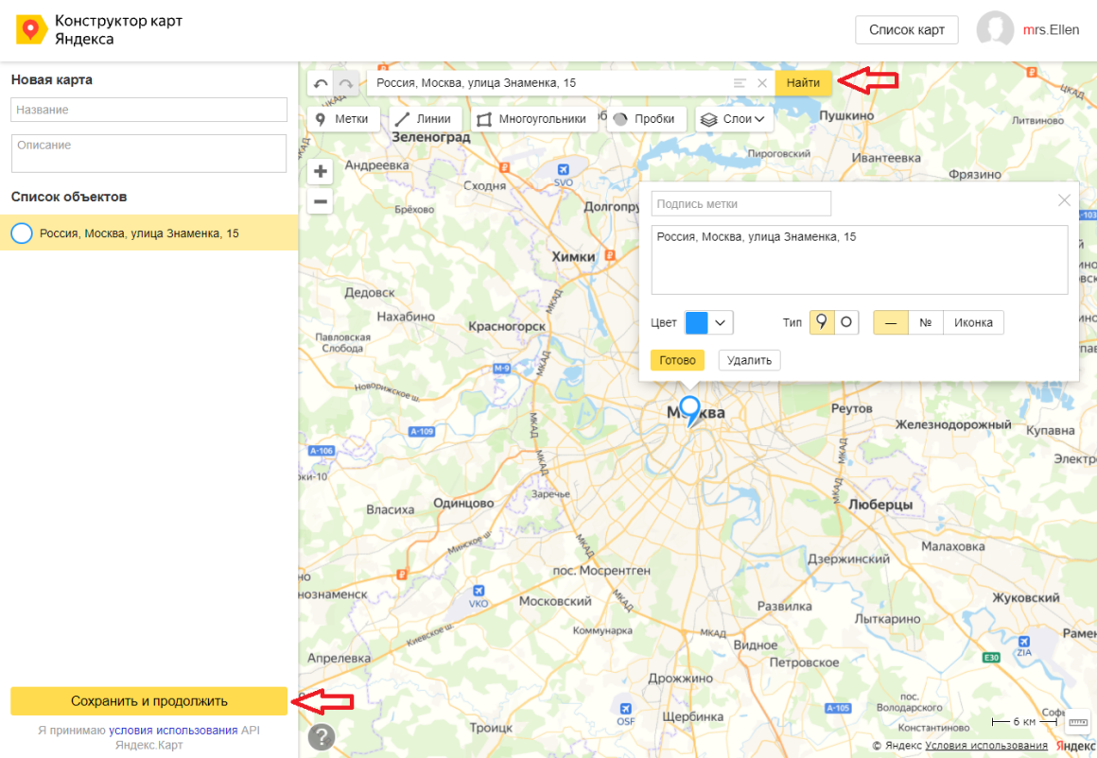Click the Найти search button

[803, 83]
